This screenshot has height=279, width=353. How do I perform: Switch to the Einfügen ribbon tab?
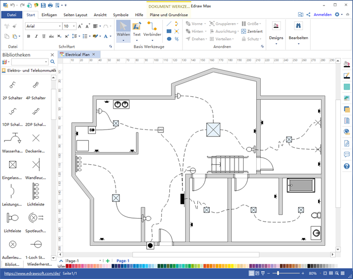[49, 15]
